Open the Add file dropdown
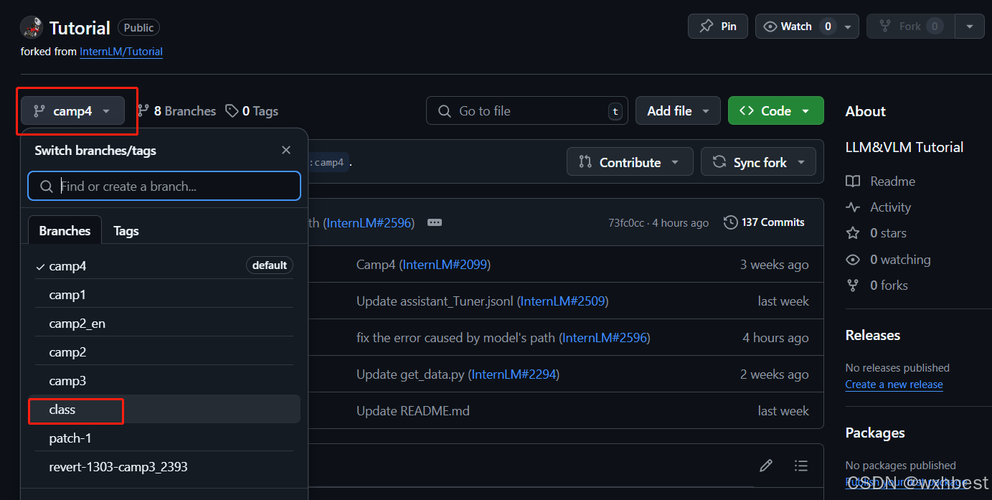This screenshot has height=500, width=992. [x=678, y=111]
